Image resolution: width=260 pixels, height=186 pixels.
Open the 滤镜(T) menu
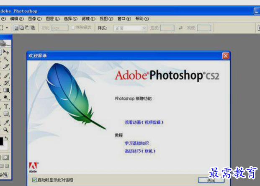(88, 19)
